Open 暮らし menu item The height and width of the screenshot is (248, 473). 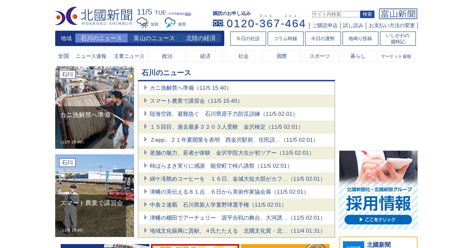358,56
